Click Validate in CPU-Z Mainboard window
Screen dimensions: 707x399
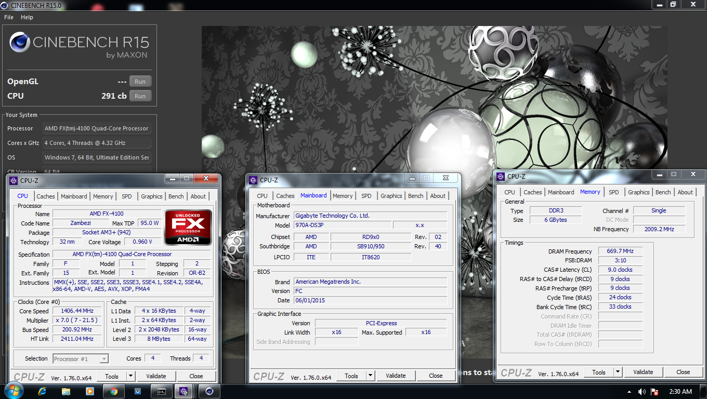tap(396, 376)
